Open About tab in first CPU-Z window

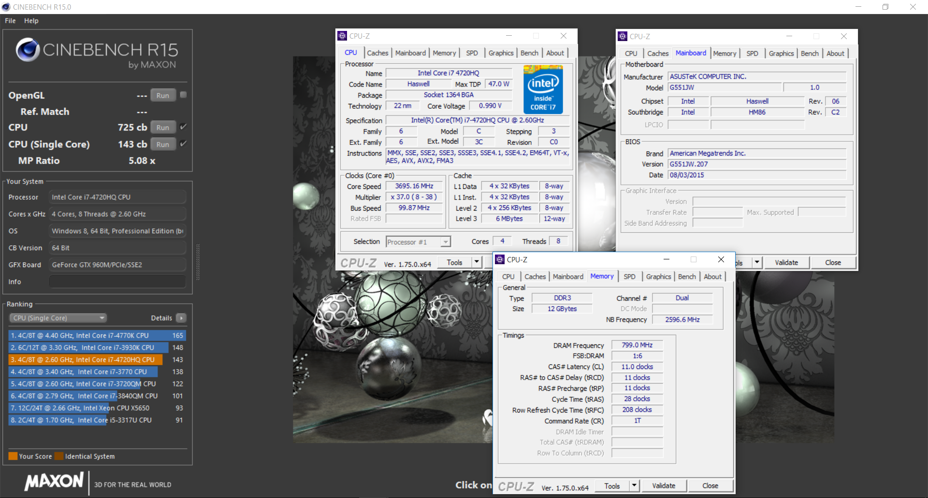555,53
